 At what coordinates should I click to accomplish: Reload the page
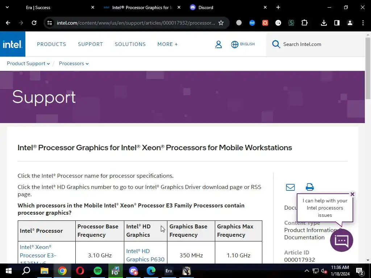point(34,23)
